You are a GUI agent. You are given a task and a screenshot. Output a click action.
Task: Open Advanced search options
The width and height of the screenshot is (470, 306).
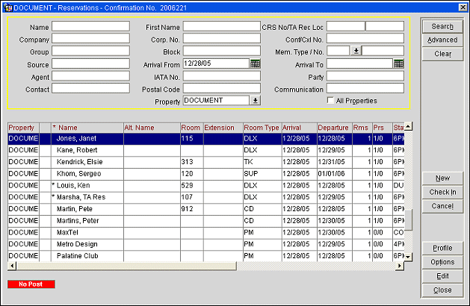442,40
